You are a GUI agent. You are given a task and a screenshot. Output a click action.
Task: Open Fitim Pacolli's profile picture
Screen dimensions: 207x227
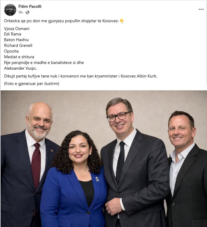click(x=10, y=10)
